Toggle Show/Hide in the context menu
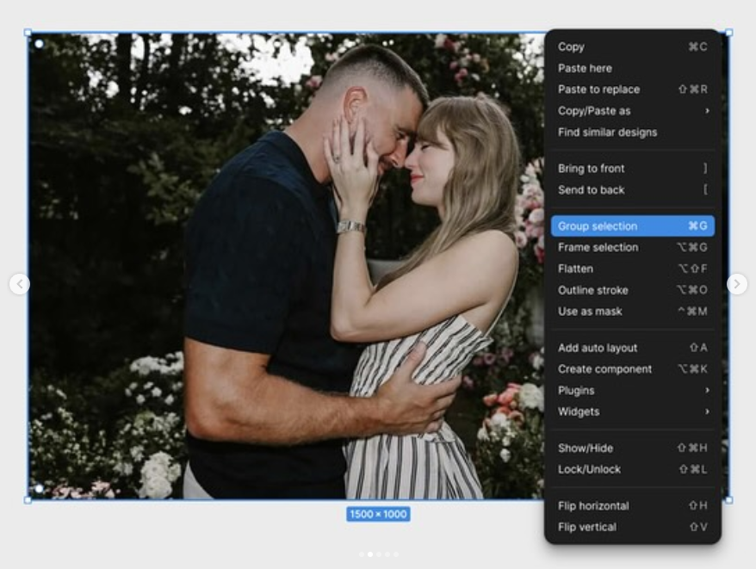This screenshot has width=756, height=569. point(632,448)
